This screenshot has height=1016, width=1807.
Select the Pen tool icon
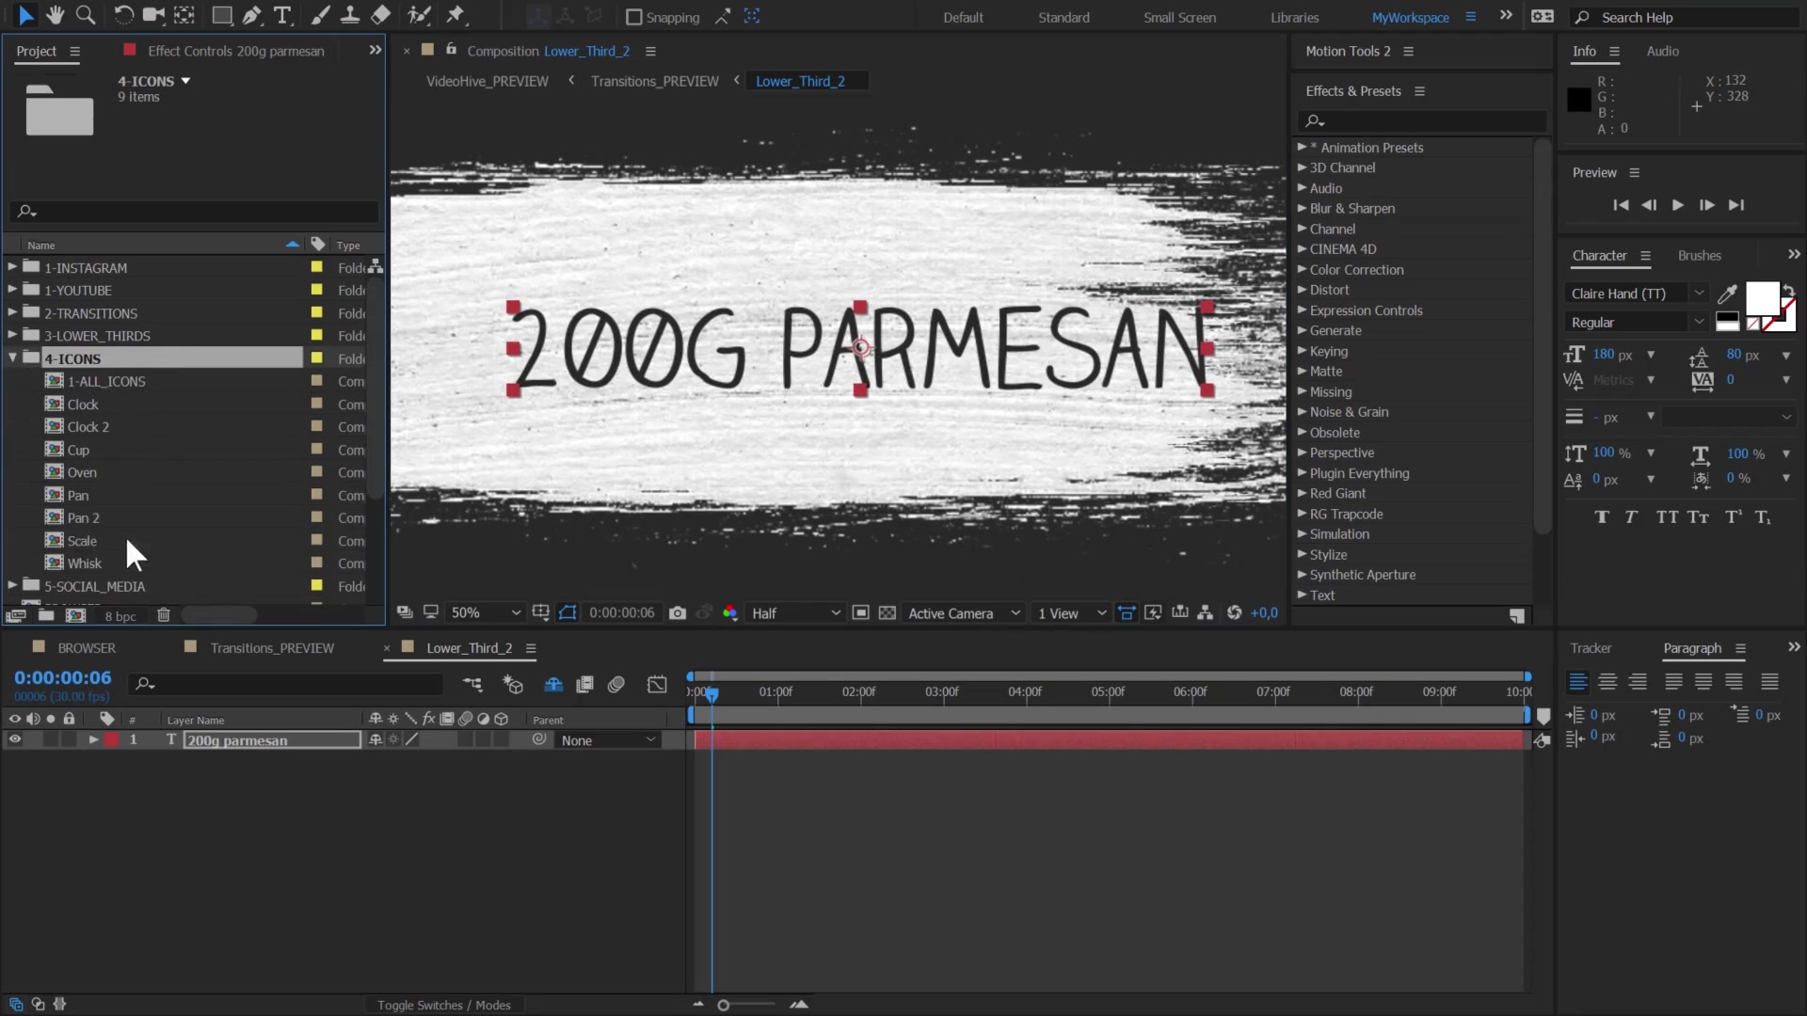point(252,15)
